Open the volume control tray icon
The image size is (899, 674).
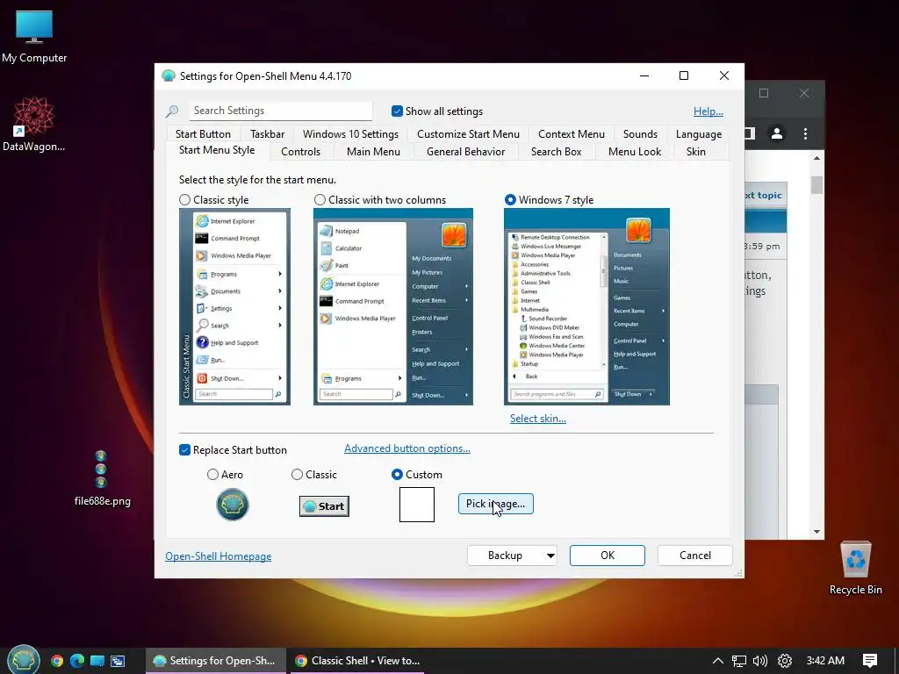click(x=760, y=661)
